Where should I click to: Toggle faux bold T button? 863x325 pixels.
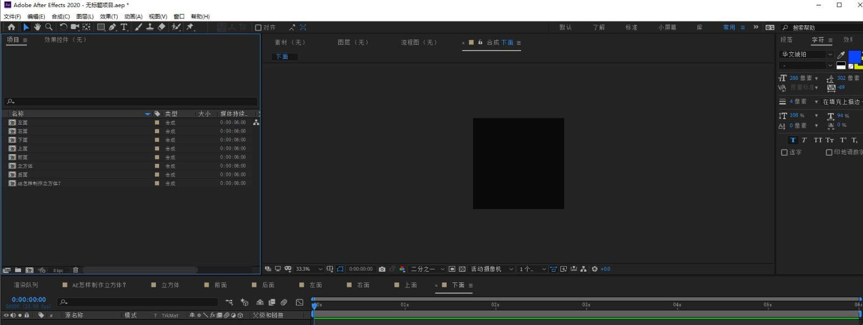792,140
